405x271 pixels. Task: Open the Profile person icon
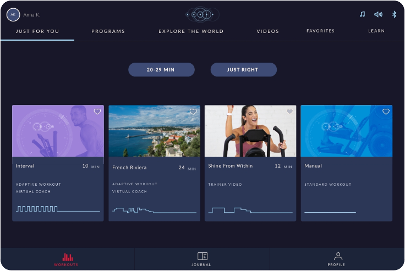coord(338,256)
